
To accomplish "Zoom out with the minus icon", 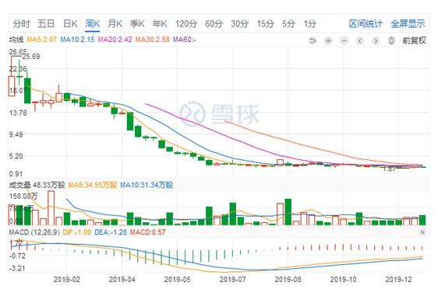I will pos(344,41).
